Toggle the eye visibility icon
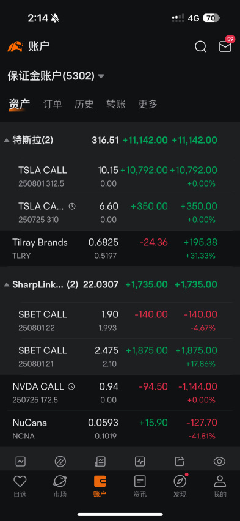 [x=219, y=461]
